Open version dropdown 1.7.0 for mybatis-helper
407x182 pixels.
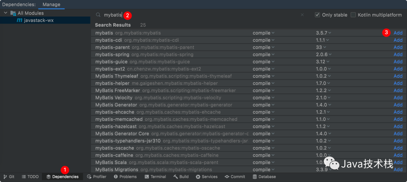[323, 83]
